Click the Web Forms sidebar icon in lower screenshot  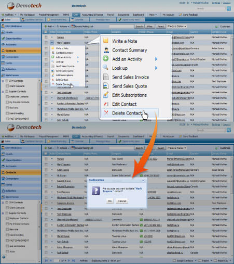(x=3, y=197)
